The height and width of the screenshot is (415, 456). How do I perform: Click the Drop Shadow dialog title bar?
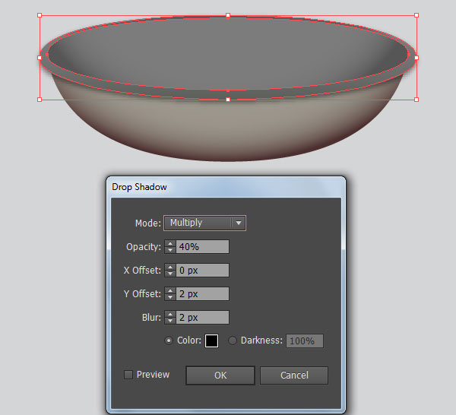pyautogui.click(x=226, y=187)
